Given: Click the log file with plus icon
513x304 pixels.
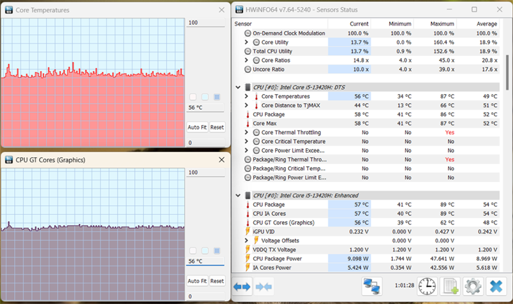Looking at the screenshot, I should coord(450,286).
